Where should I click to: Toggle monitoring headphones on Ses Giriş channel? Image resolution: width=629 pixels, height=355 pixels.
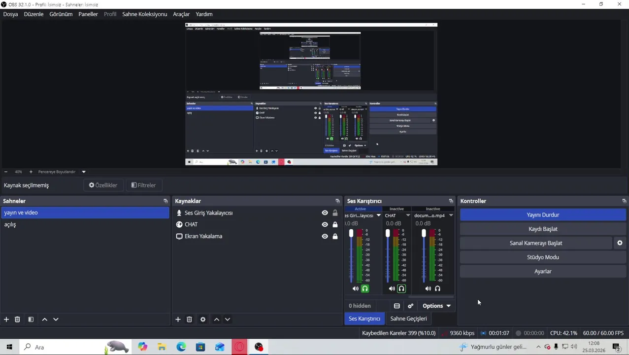click(x=365, y=289)
